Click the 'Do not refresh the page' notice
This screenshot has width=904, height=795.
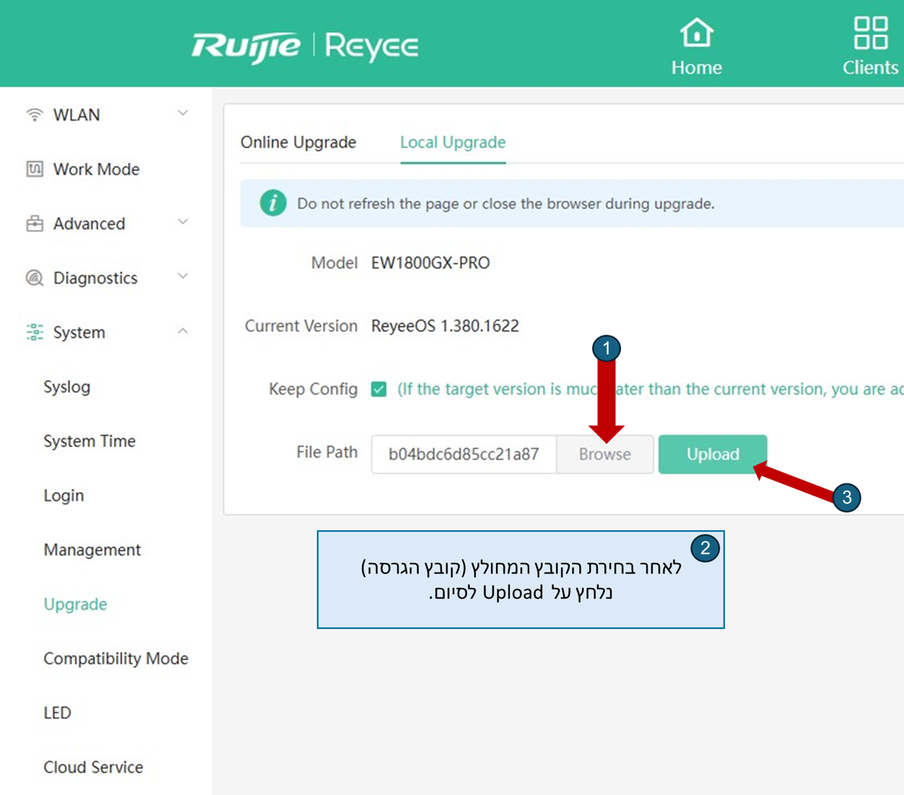[506, 204]
